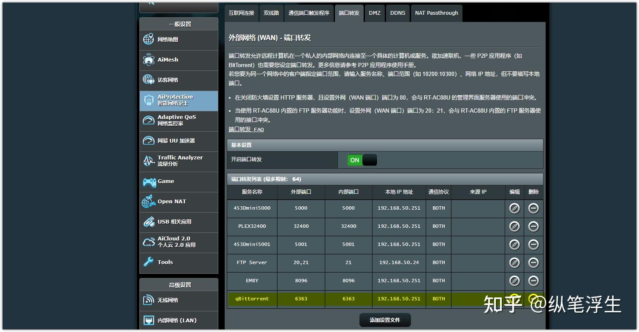The height and width of the screenshot is (332, 639).
Task: Select external port 32400 cell
Action: point(301,226)
